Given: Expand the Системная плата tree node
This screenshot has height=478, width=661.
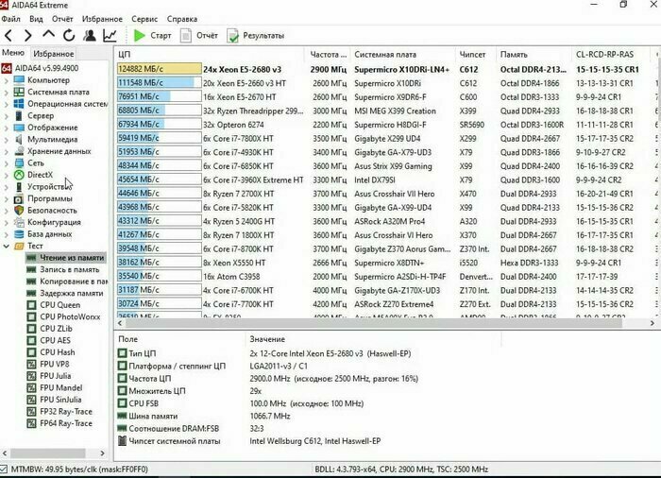Looking at the screenshot, I should [x=7, y=92].
